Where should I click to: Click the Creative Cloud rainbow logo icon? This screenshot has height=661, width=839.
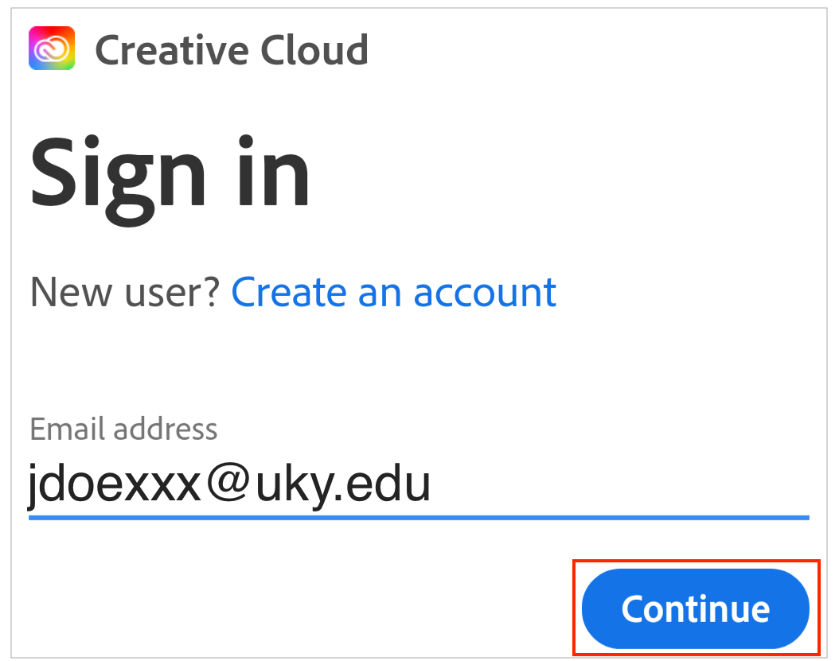tap(52, 49)
